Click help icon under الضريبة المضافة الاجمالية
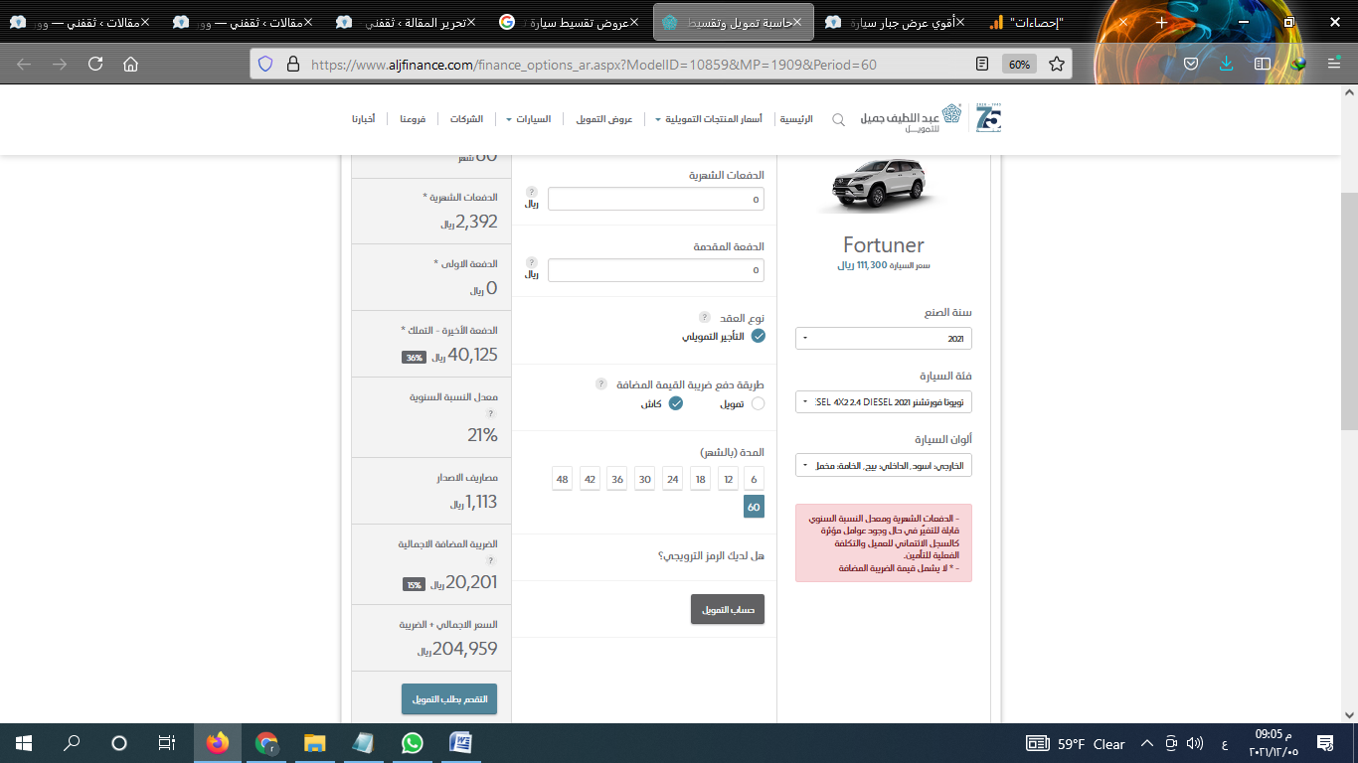 [490, 560]
